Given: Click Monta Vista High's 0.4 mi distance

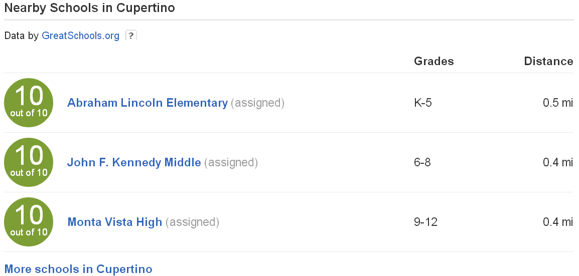Looking at the screenshot, I should (557, 222).
